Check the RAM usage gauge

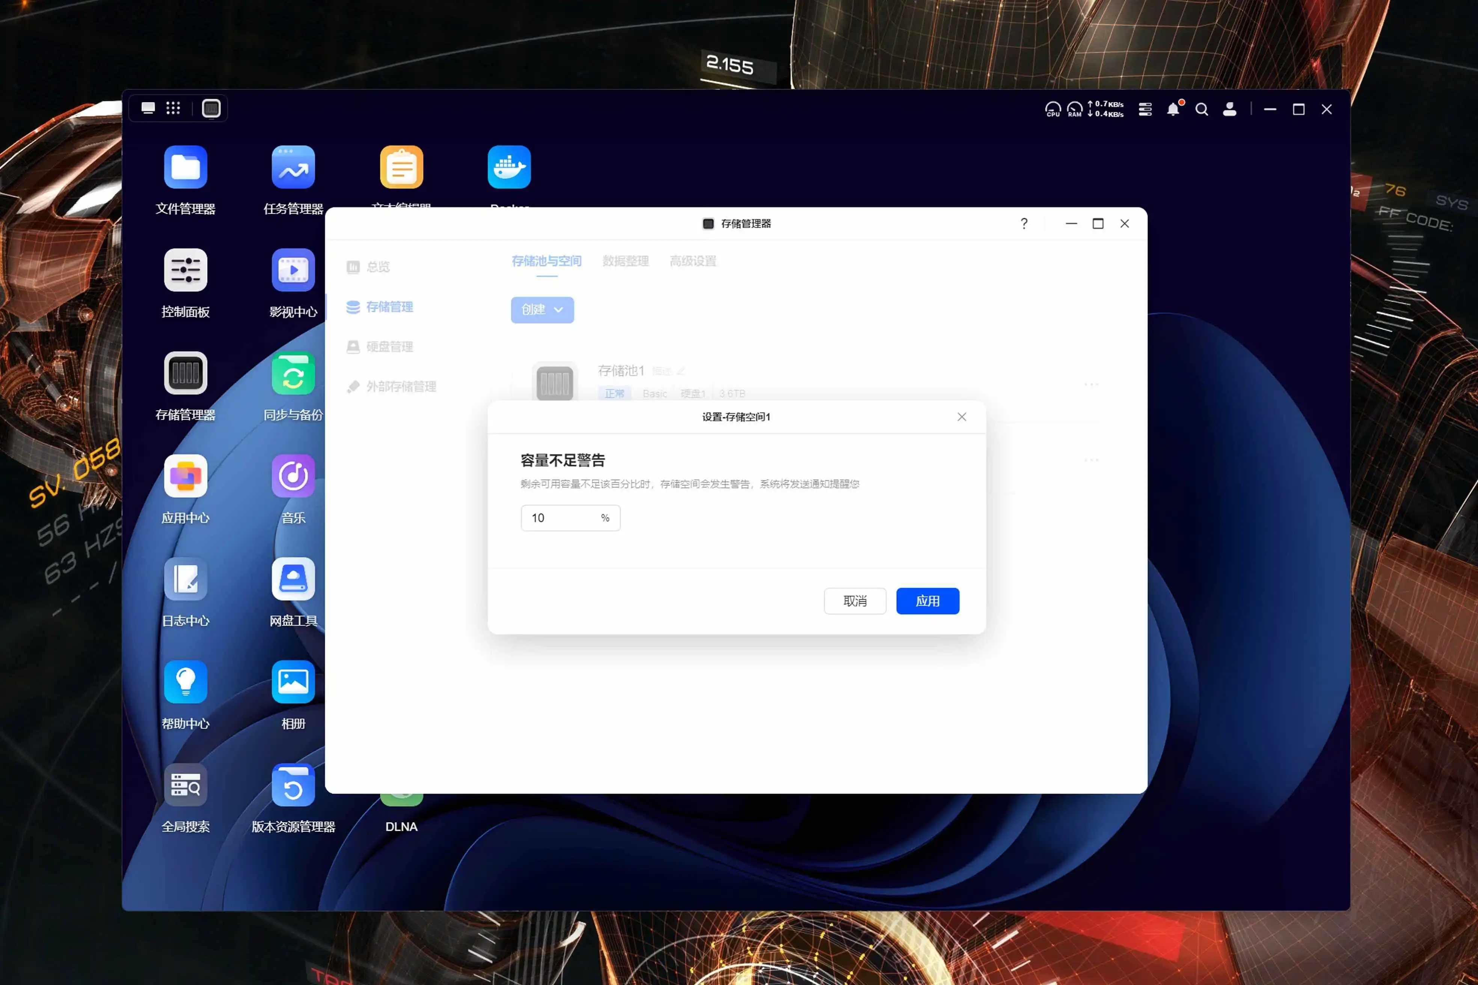pos(1075,109)
